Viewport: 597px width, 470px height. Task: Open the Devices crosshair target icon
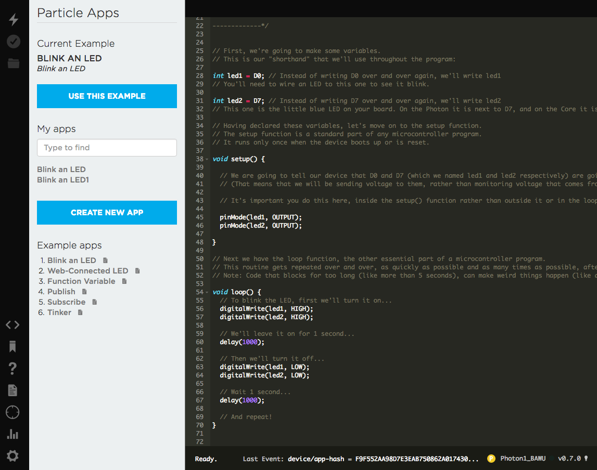[x=12, y=412]
